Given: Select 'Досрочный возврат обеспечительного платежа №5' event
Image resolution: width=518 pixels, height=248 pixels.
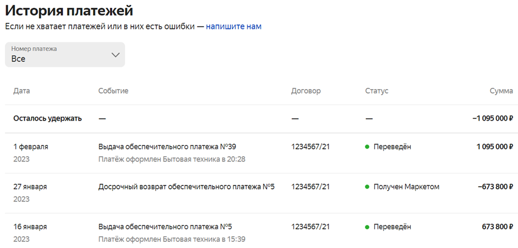Looking at the screenshot, I should pos(186,186).
